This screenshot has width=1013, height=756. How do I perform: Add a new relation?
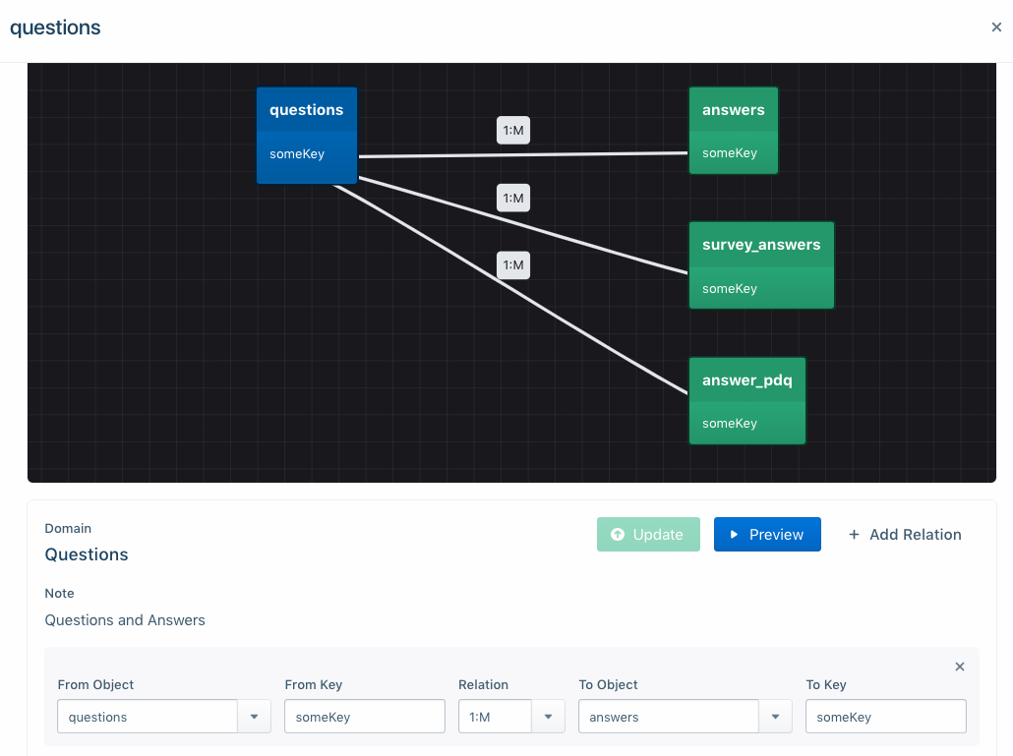click(905, 535)
